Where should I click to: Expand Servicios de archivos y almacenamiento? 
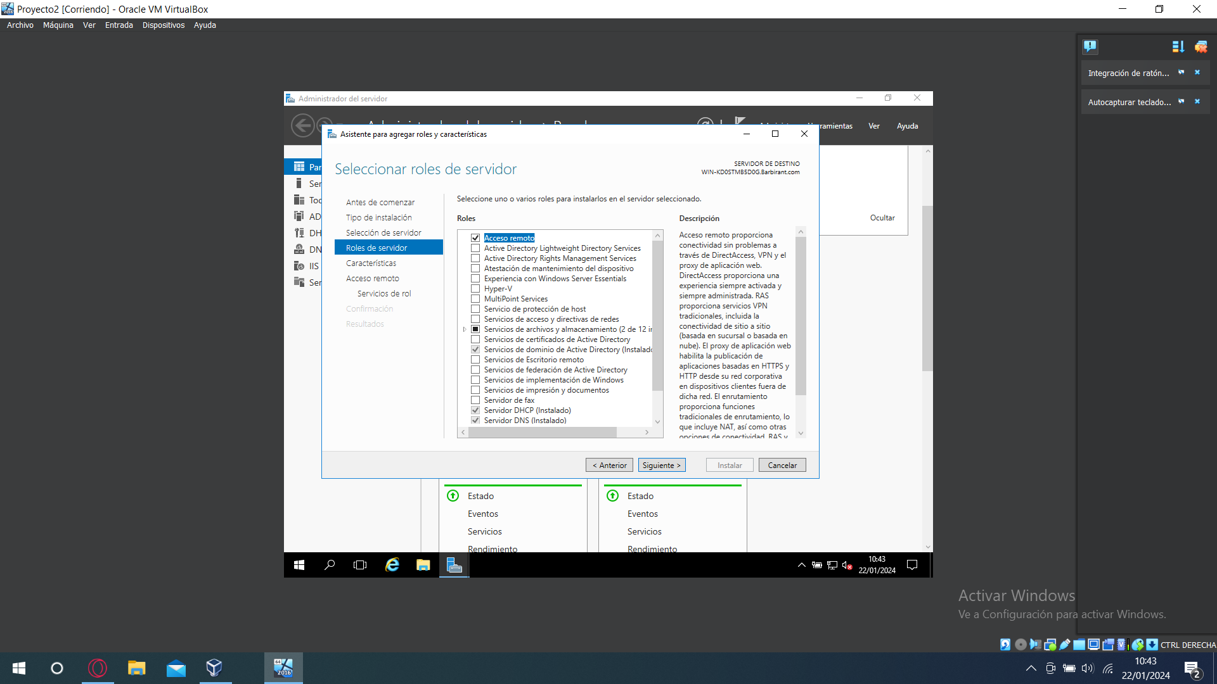coord(465,329)
